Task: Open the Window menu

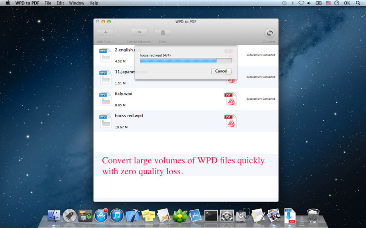Action: point(76,3)
